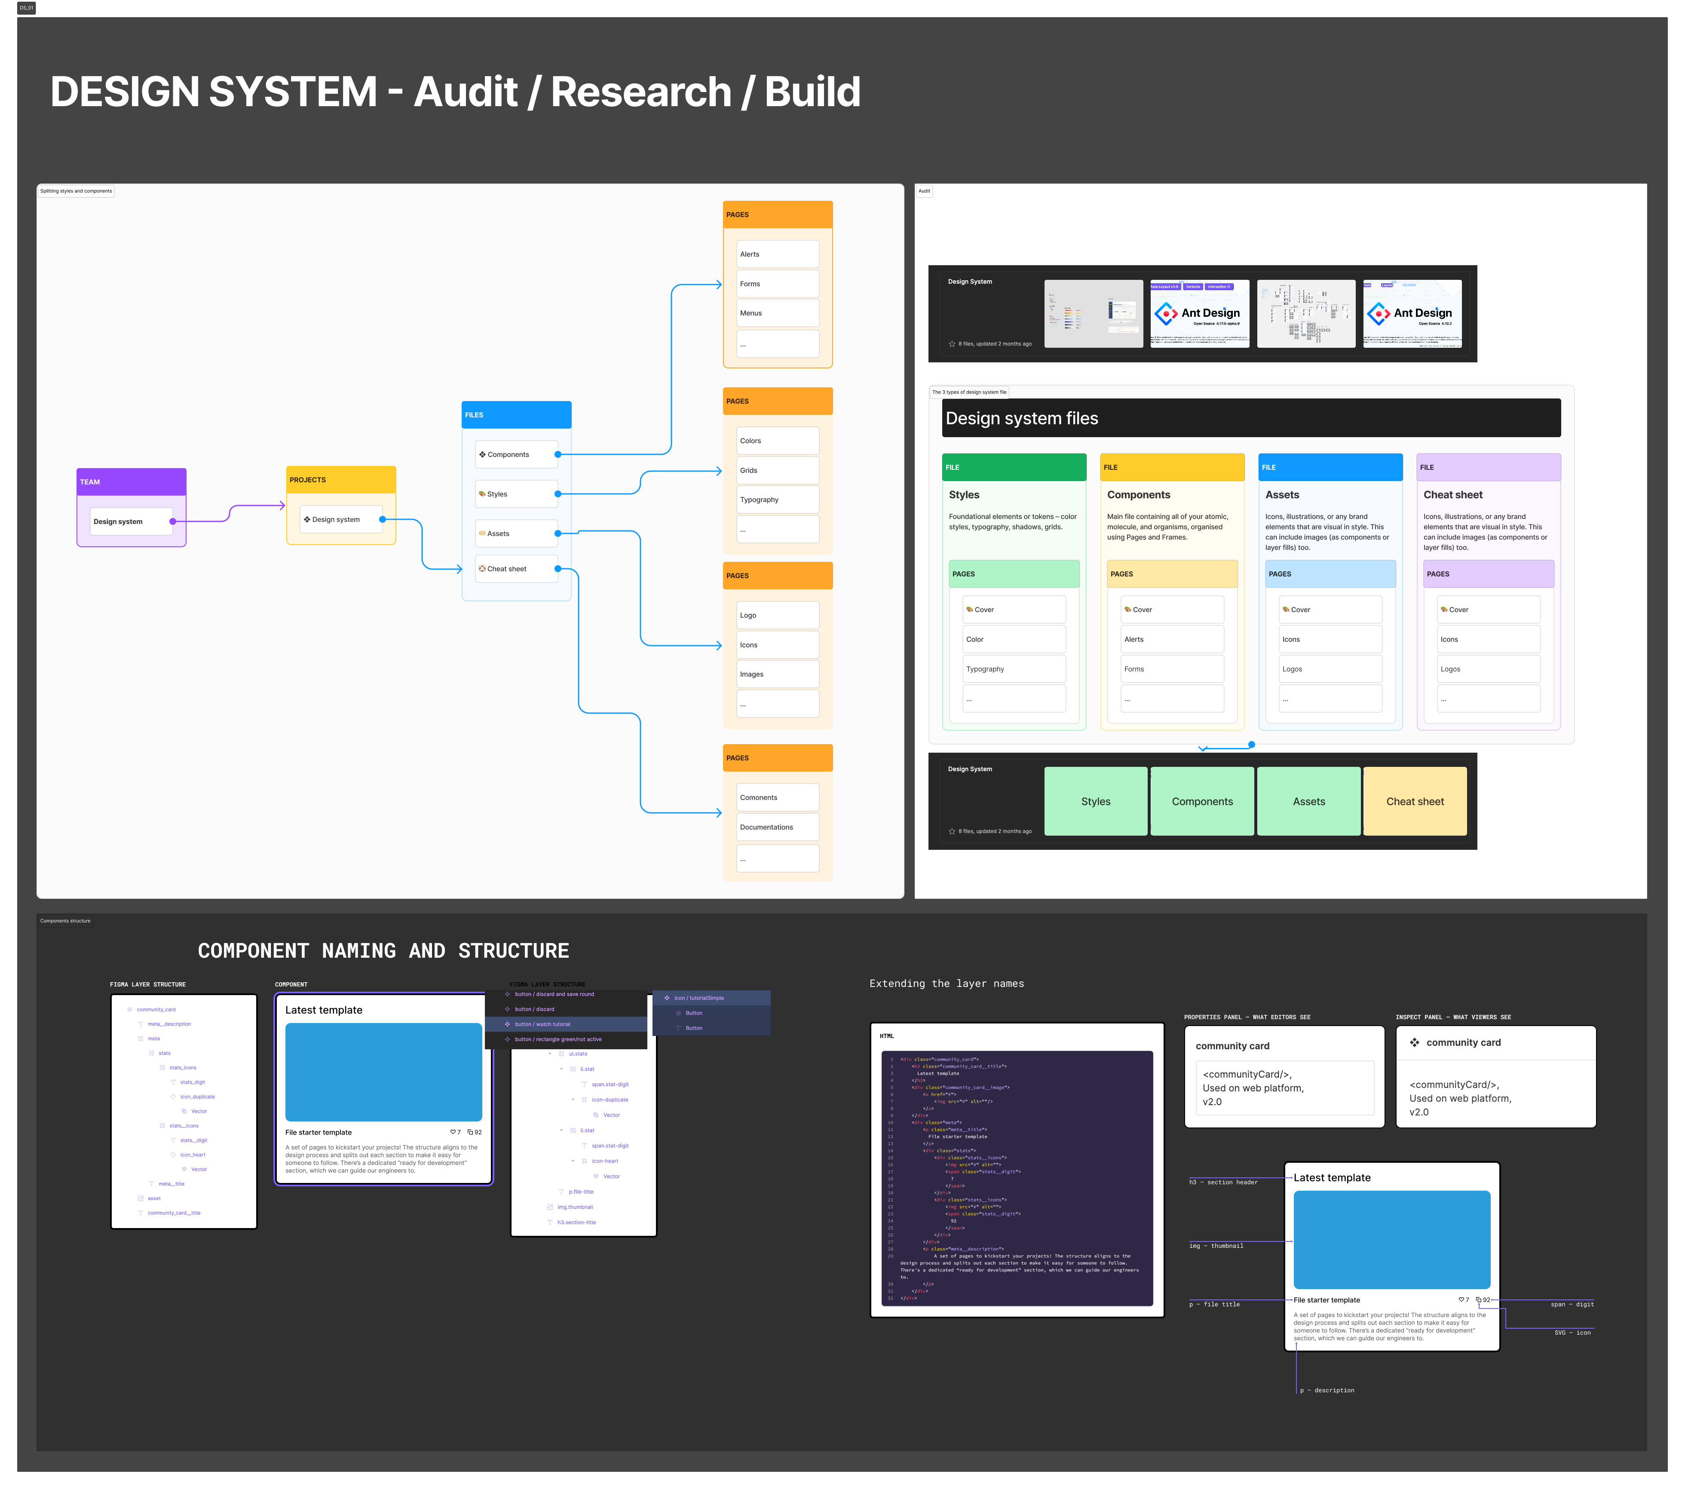Collapse the li.stat row containing icon-heart
The height and width of the screenshot is (1489, 1685).
561,1131
